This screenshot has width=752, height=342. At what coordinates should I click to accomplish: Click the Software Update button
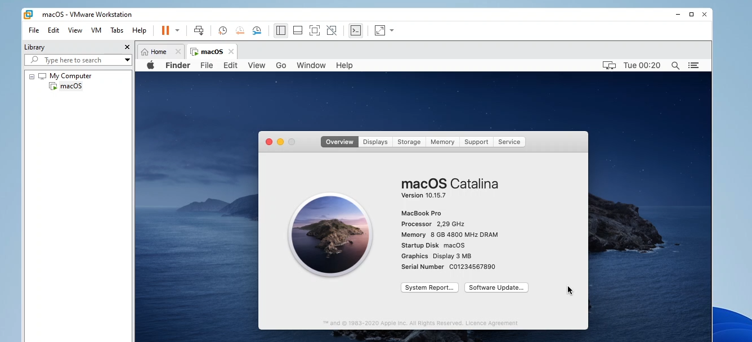(x=496, y=287)
